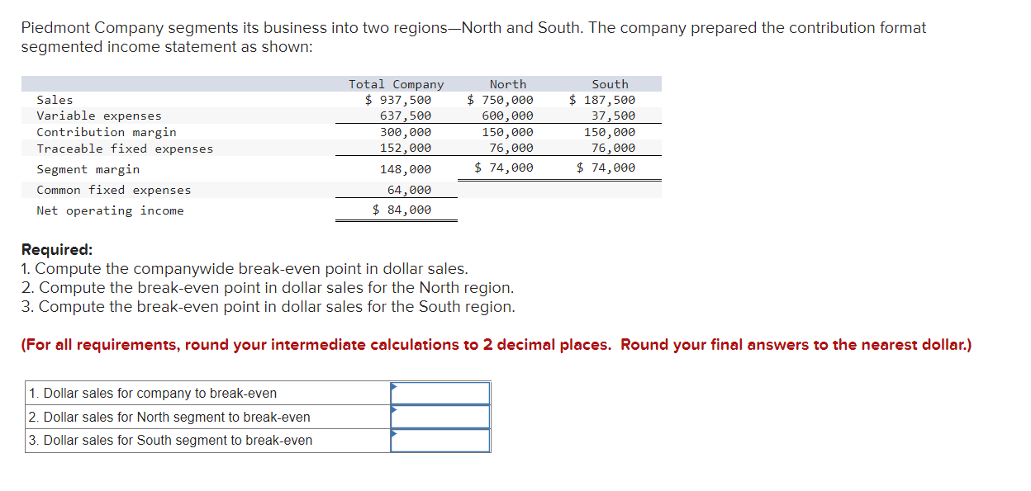
Task: Click the Net operating income value $84,000
Action: tap(401, 210)
